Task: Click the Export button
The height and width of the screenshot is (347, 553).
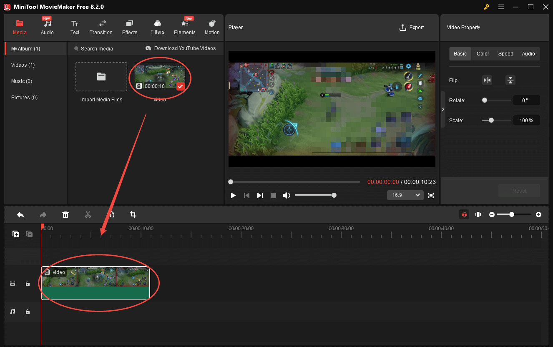Action: tap(412, 28)
